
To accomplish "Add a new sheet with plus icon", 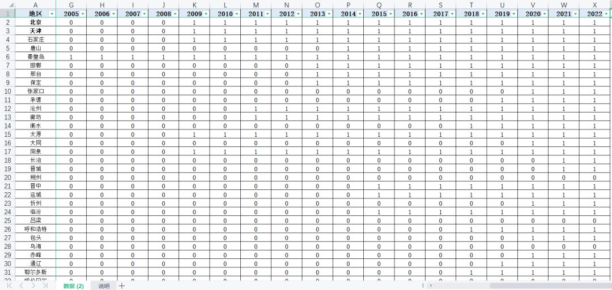I will pos(122,286).
